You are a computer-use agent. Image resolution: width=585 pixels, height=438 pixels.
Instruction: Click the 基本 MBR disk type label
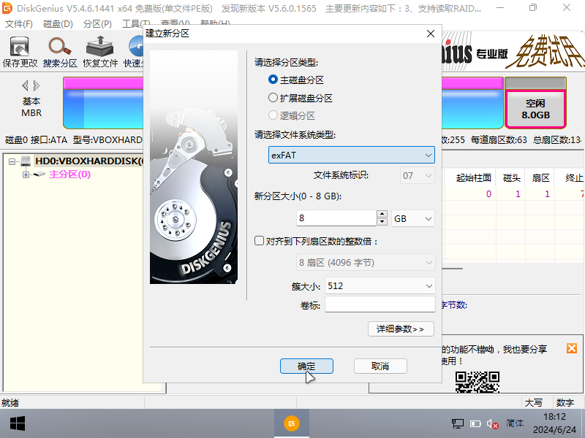pyautogui.click(x=31, y=107)
